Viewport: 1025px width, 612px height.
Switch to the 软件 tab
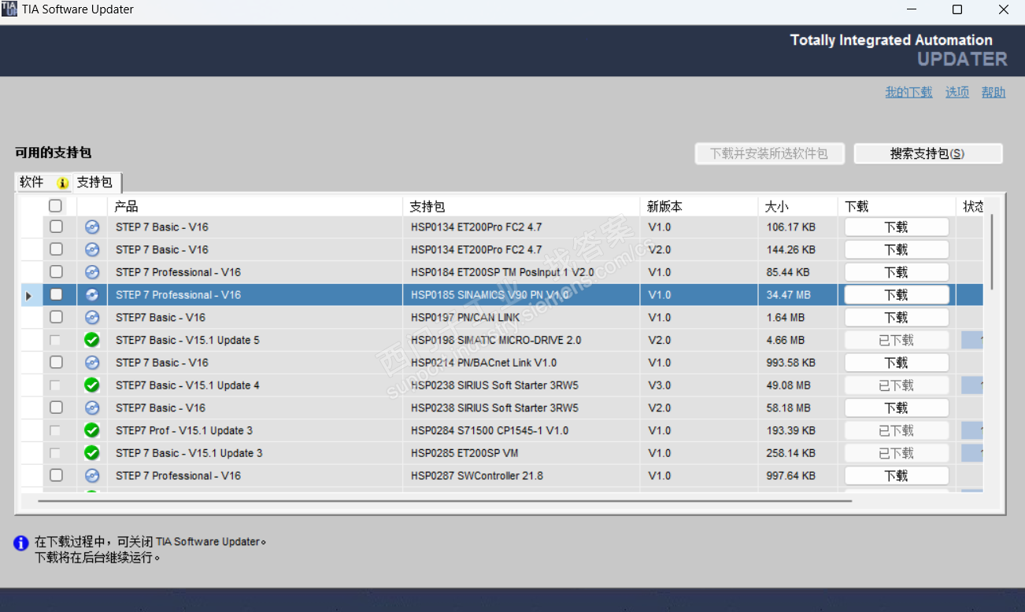tap(43, 182)
